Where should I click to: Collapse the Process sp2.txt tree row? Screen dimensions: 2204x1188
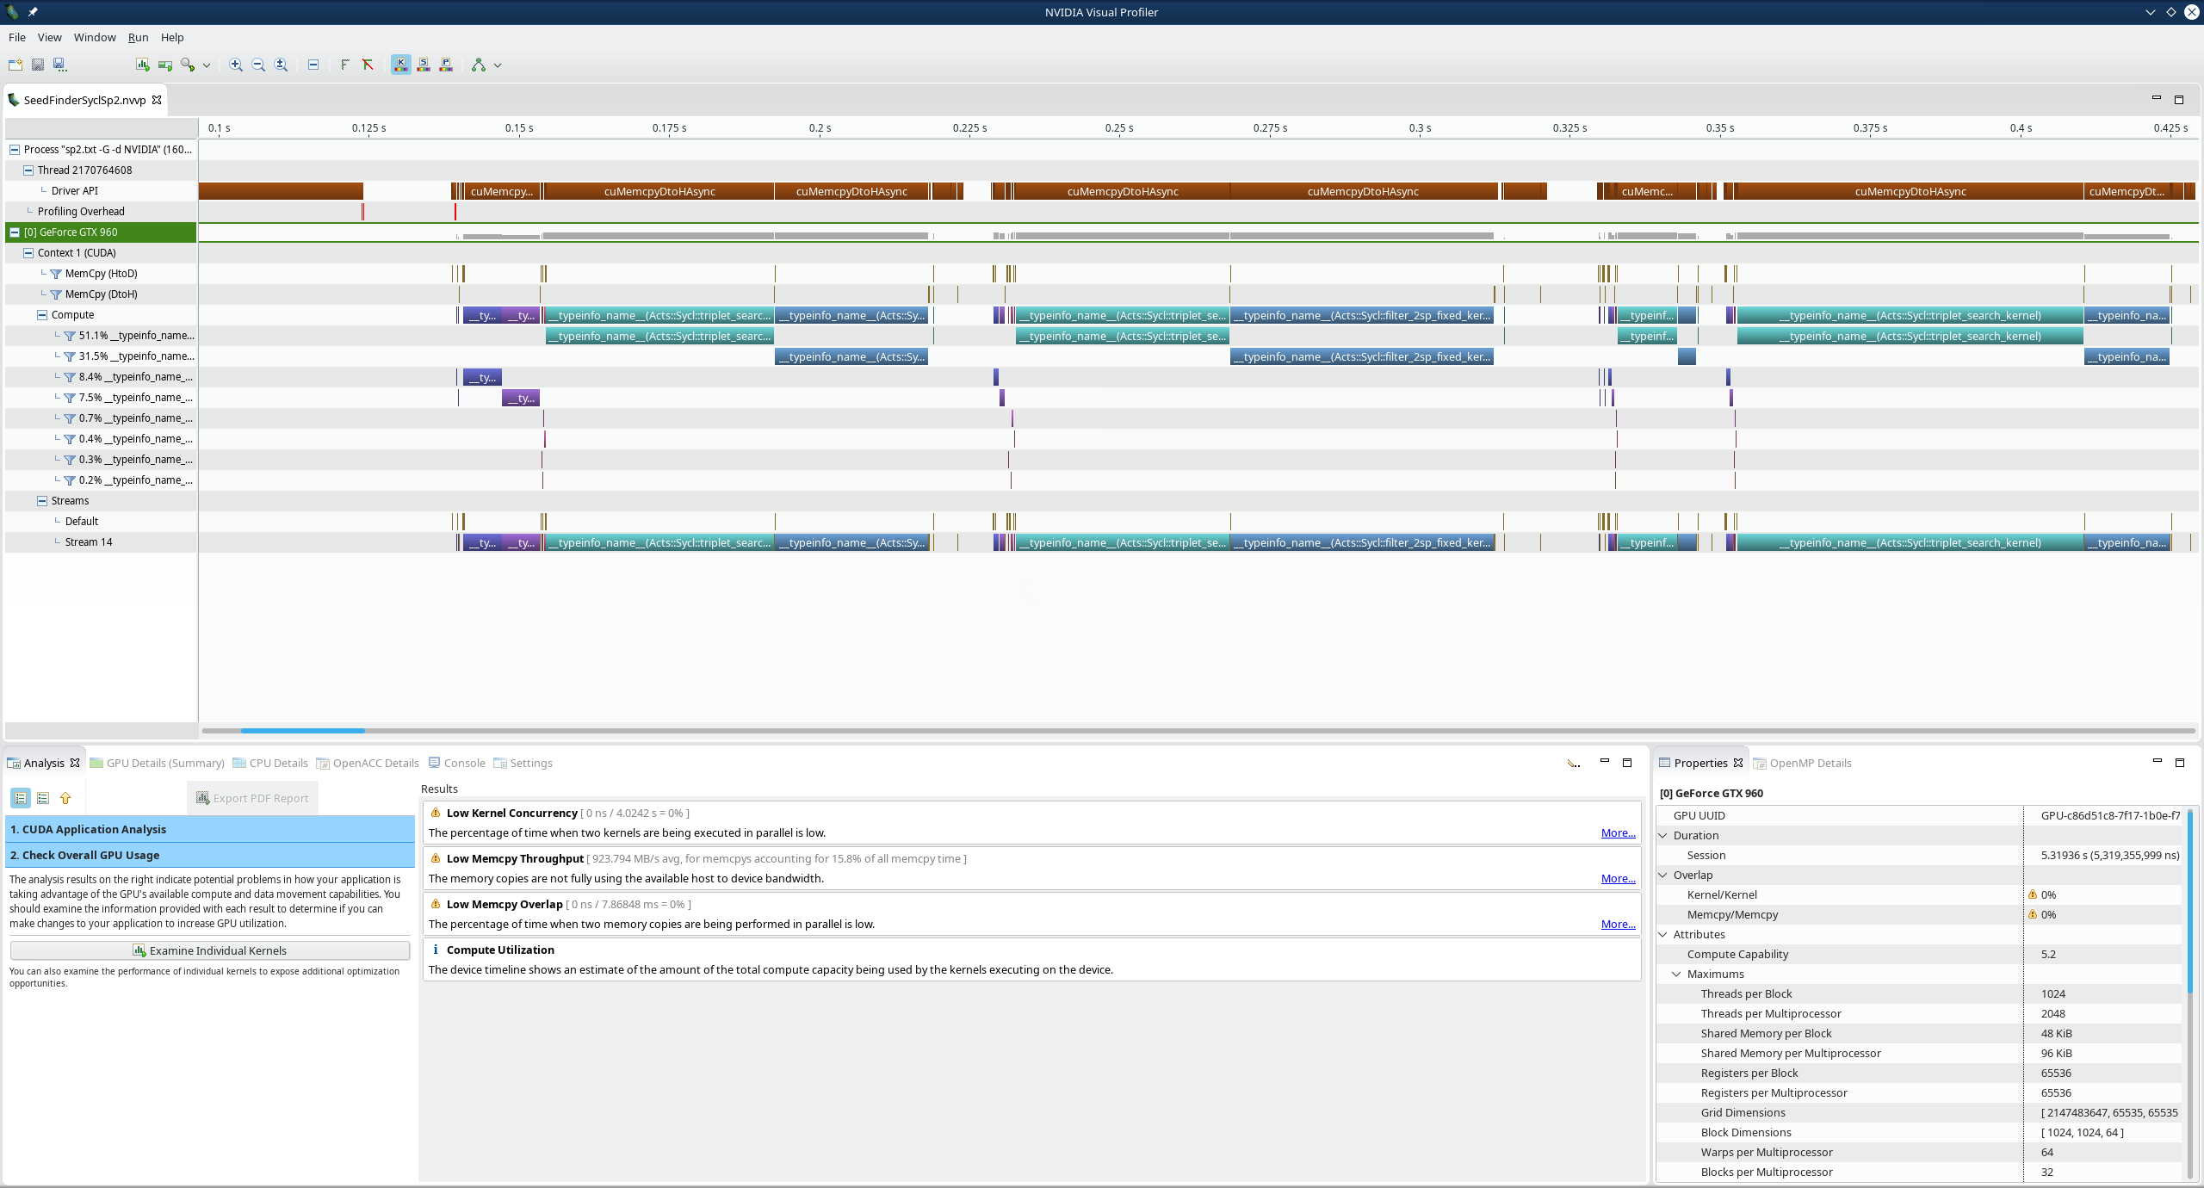coord(15,150)
